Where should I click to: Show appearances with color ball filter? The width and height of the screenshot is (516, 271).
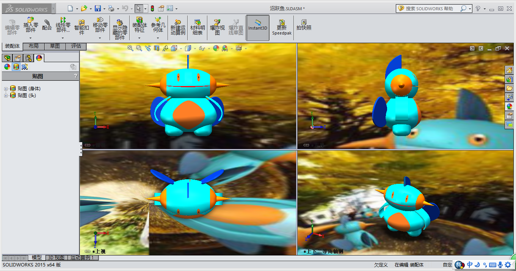[7, 67]
